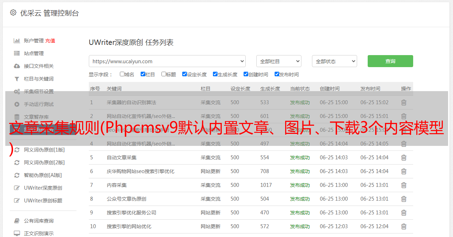Screen dimensions: 453x237
Task: Click the monitor icon for 正文识别演示
Action: click(x=17, y=233)
